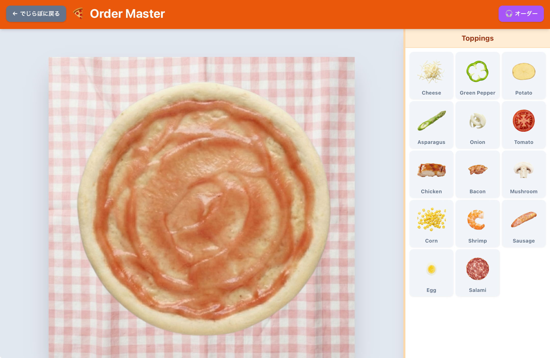The image size is (550, 358).
Task: Click the center of the pizza base
Action: tap(204, 208)
